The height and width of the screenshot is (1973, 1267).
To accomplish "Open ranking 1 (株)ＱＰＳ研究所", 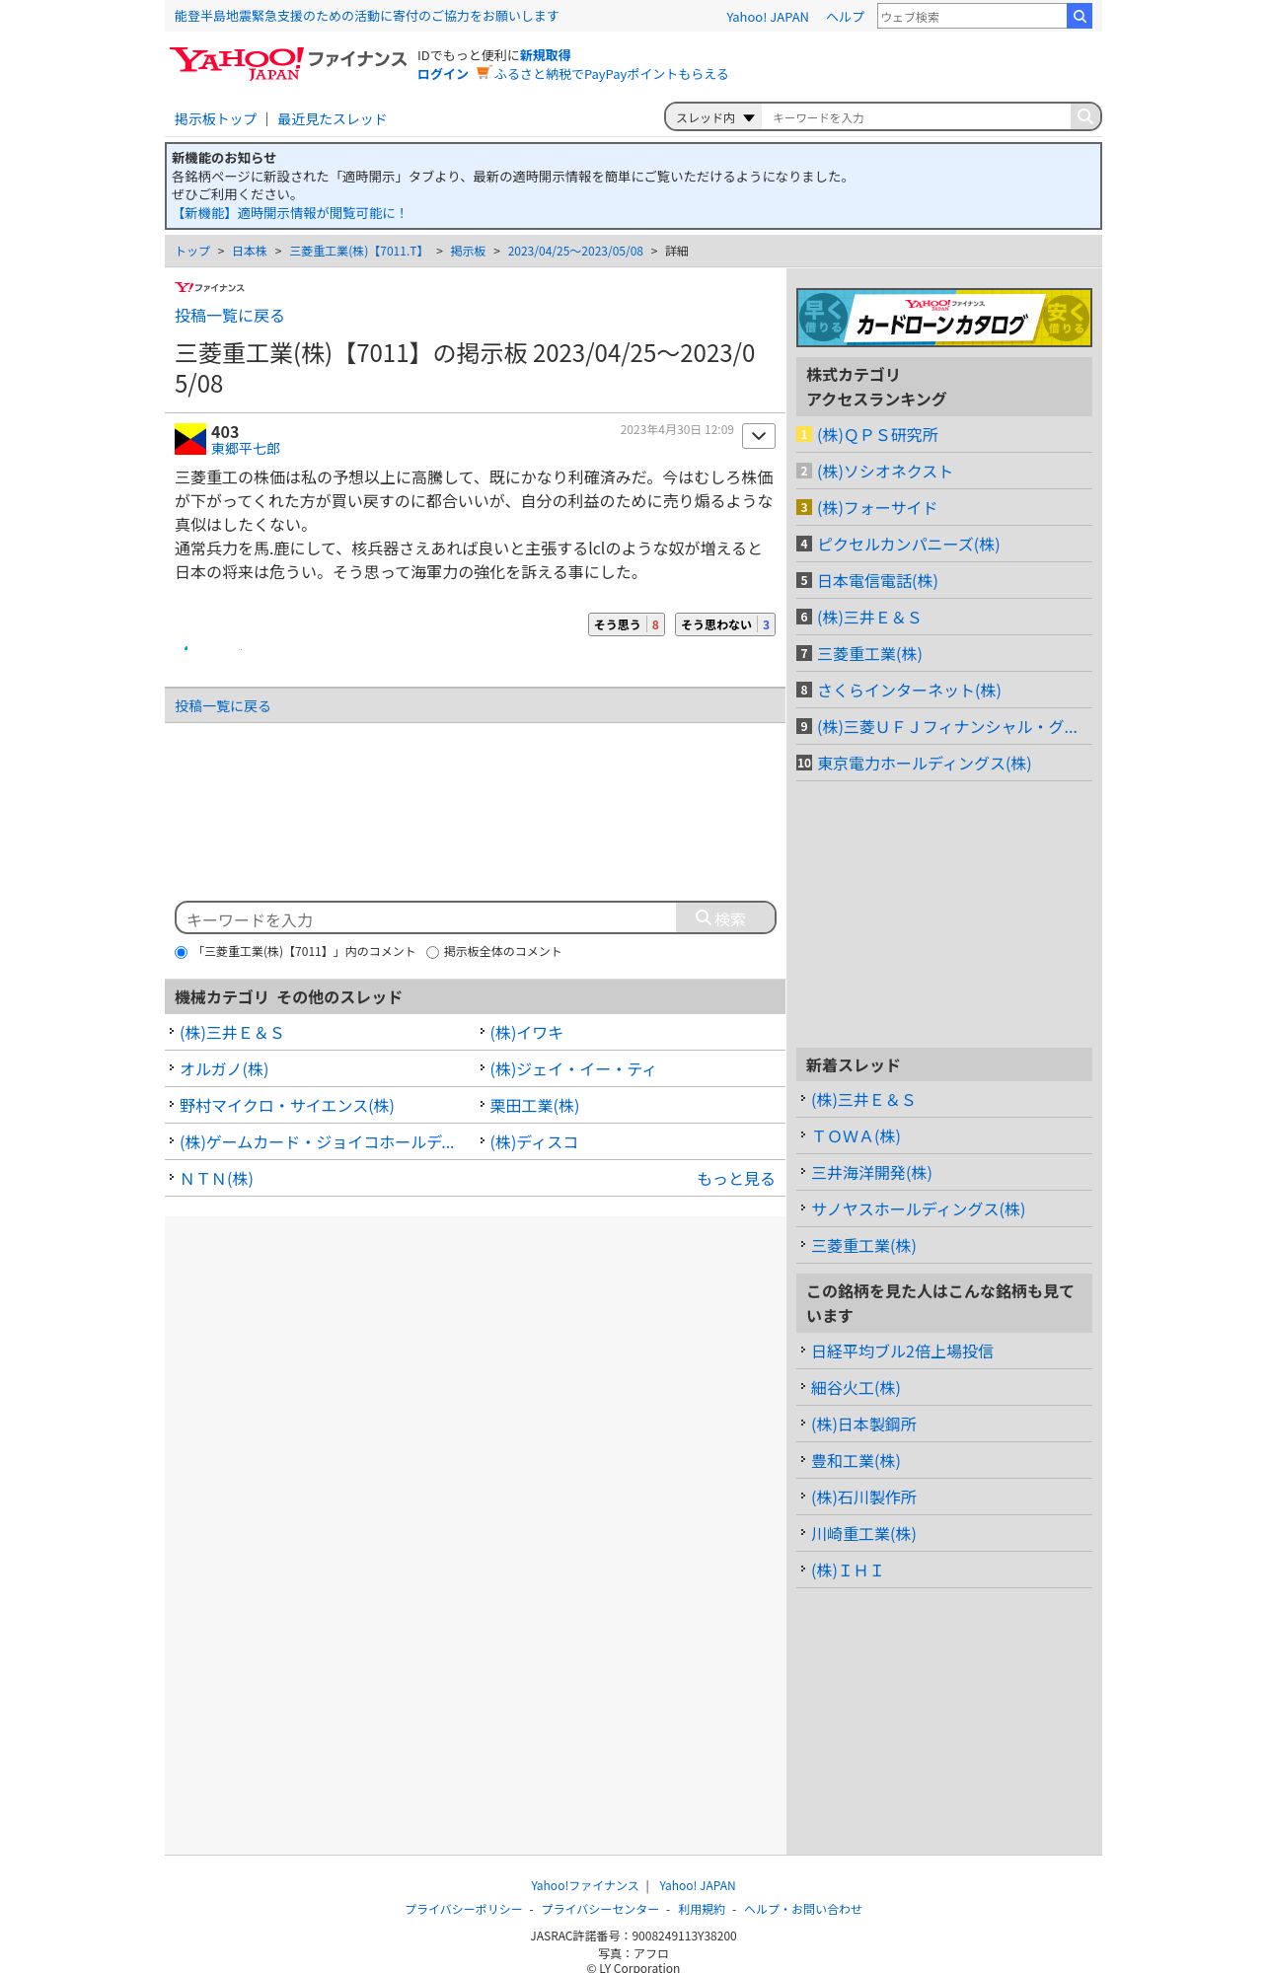I will (x=877, y=435).
